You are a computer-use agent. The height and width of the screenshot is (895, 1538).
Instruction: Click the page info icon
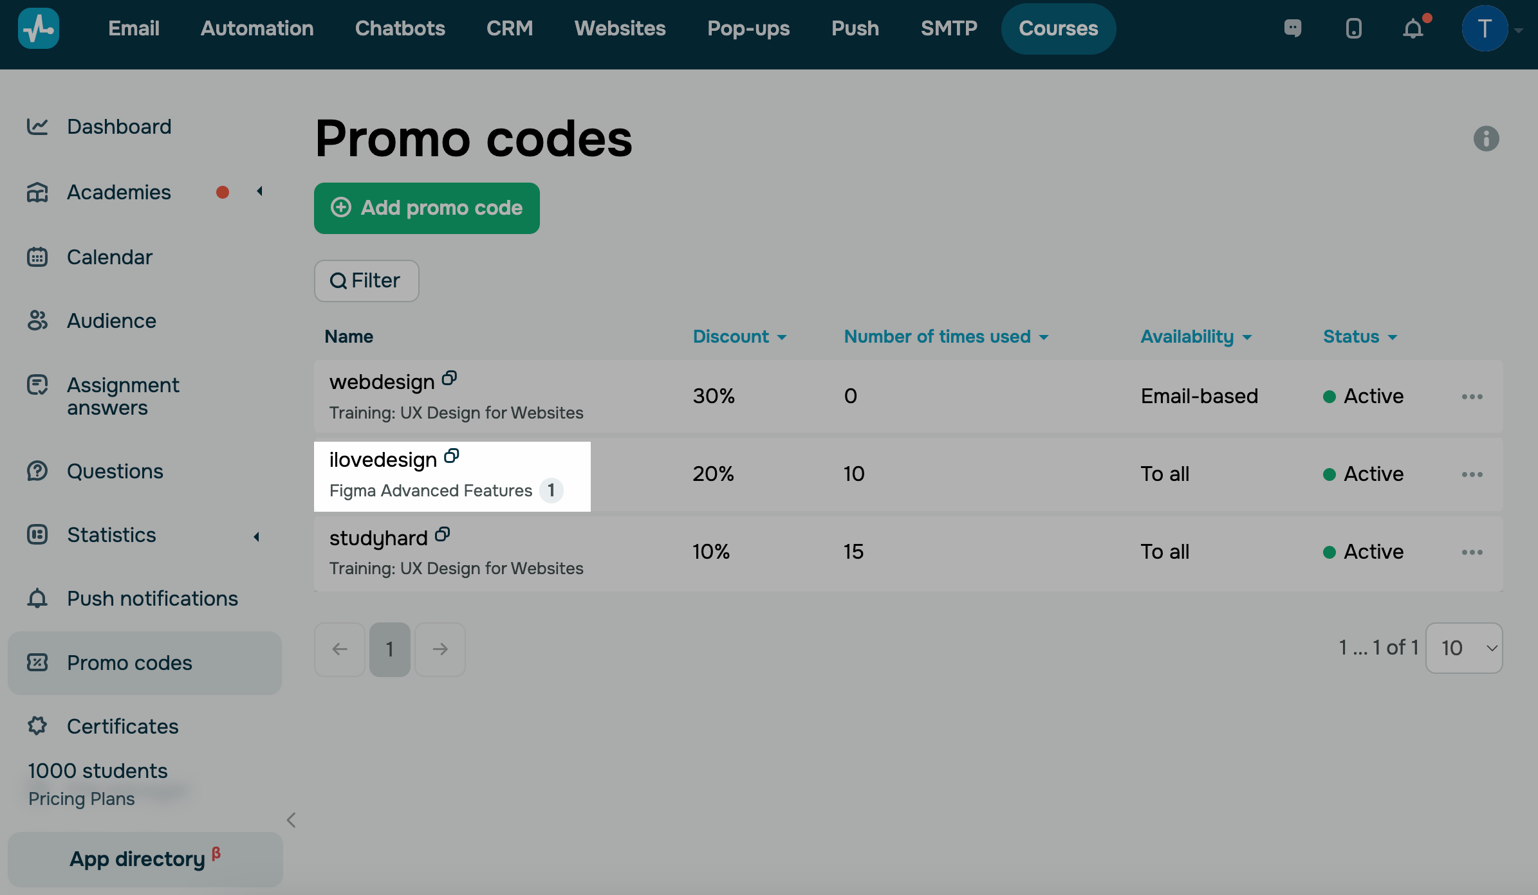(1486, 139)
